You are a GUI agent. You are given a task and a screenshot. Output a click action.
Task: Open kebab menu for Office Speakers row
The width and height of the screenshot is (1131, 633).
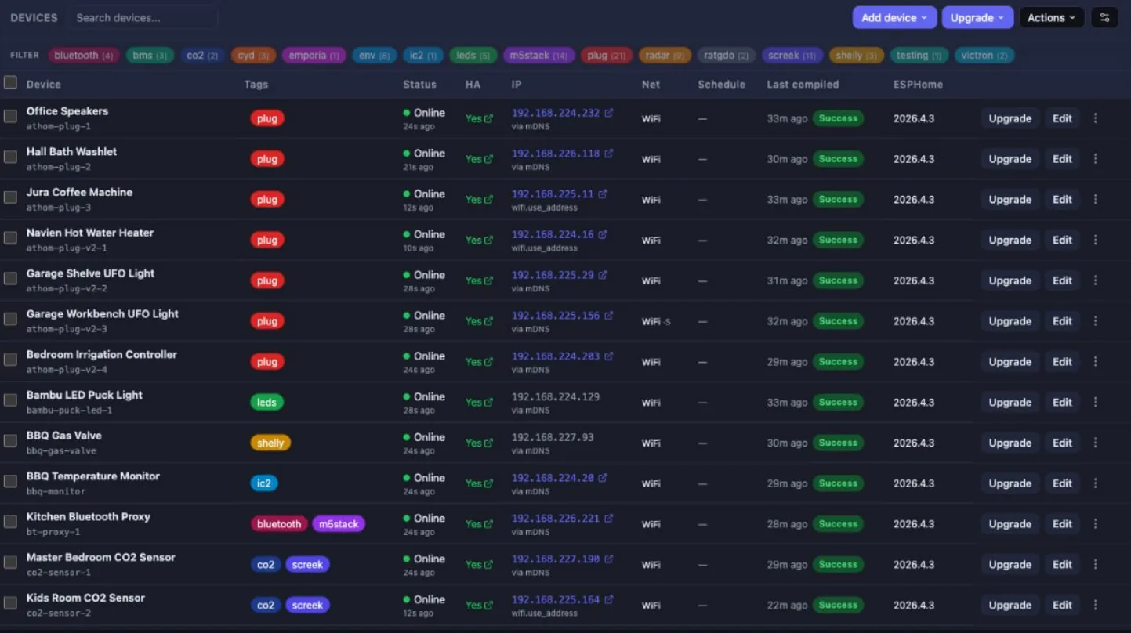(x=1096, y=118)
